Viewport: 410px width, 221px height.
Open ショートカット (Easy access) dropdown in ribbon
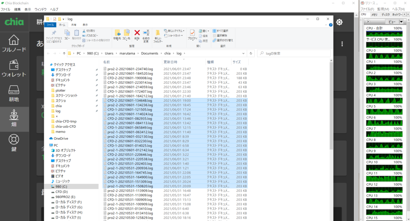[x=173, y=36]
